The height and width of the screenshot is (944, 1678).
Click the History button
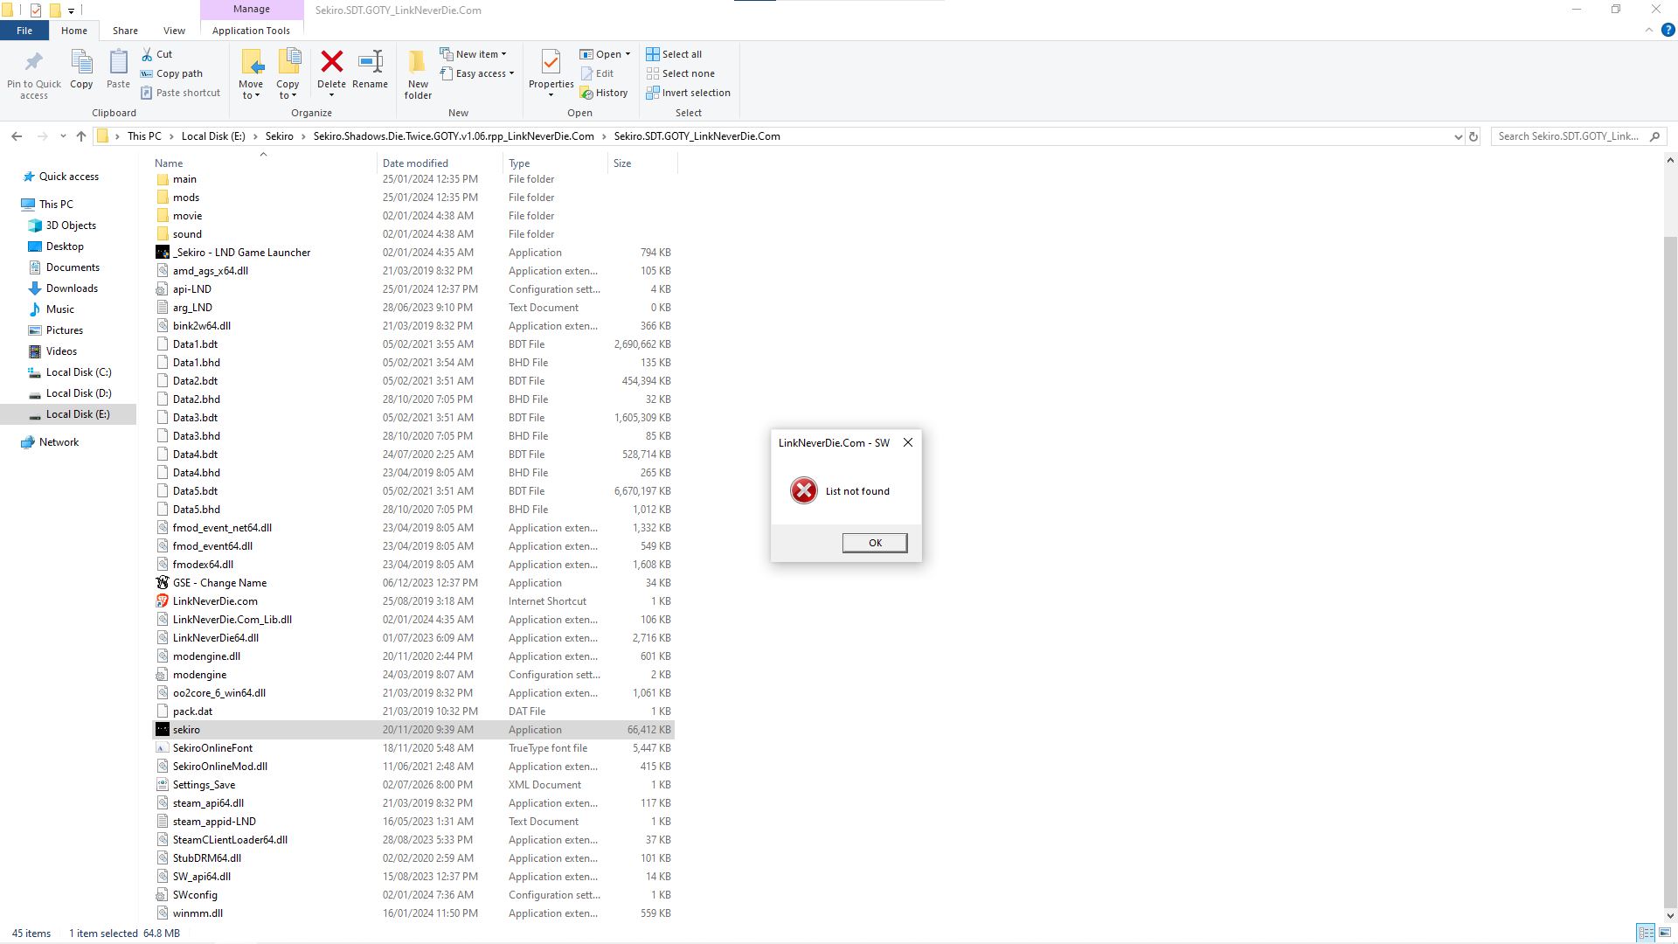point(604,93)
